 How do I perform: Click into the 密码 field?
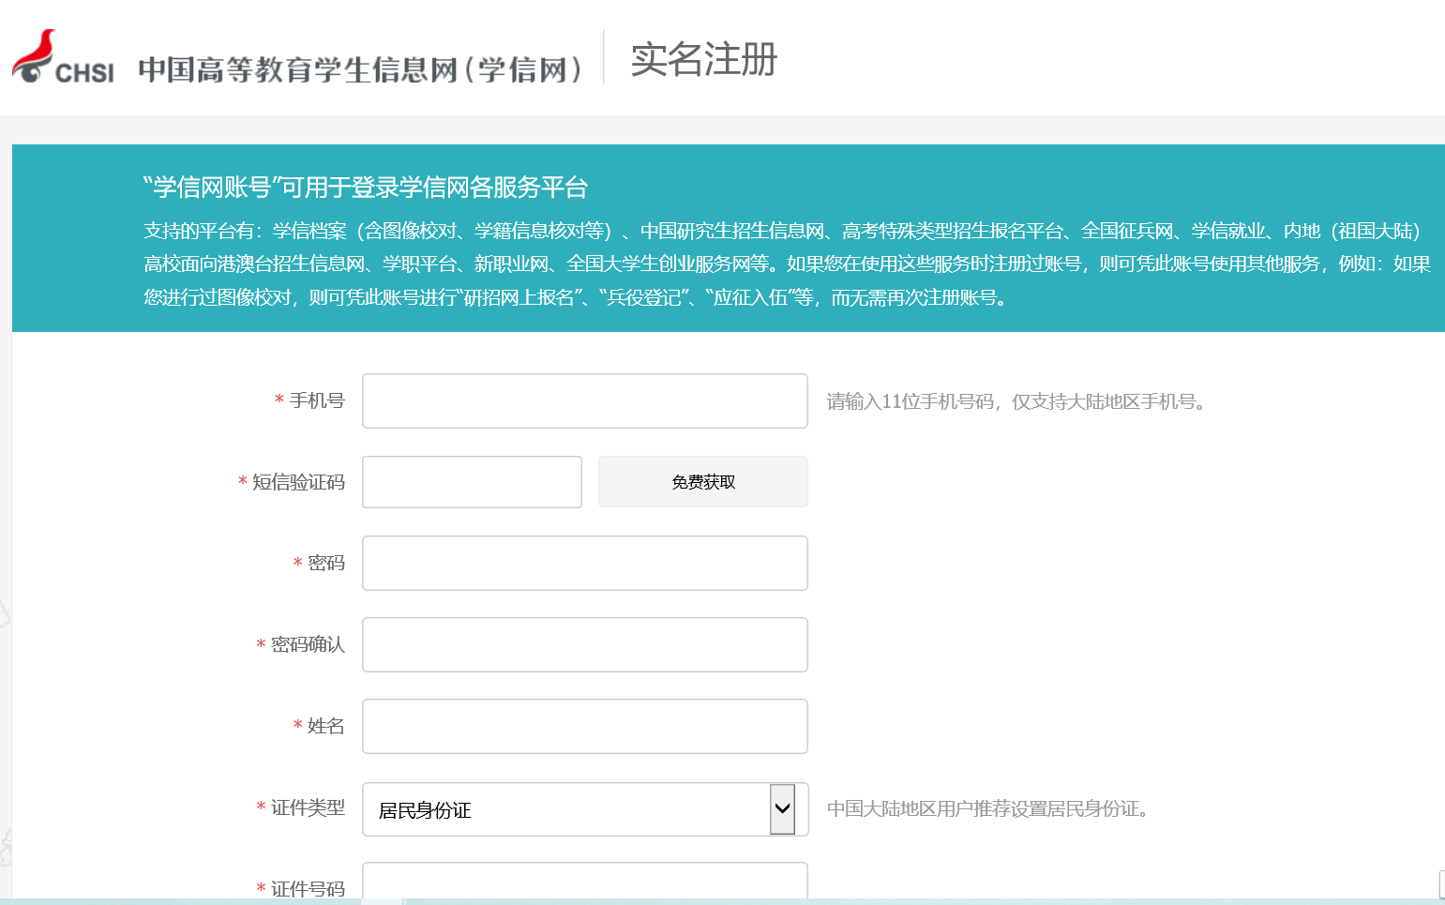[x=584, y=564]
